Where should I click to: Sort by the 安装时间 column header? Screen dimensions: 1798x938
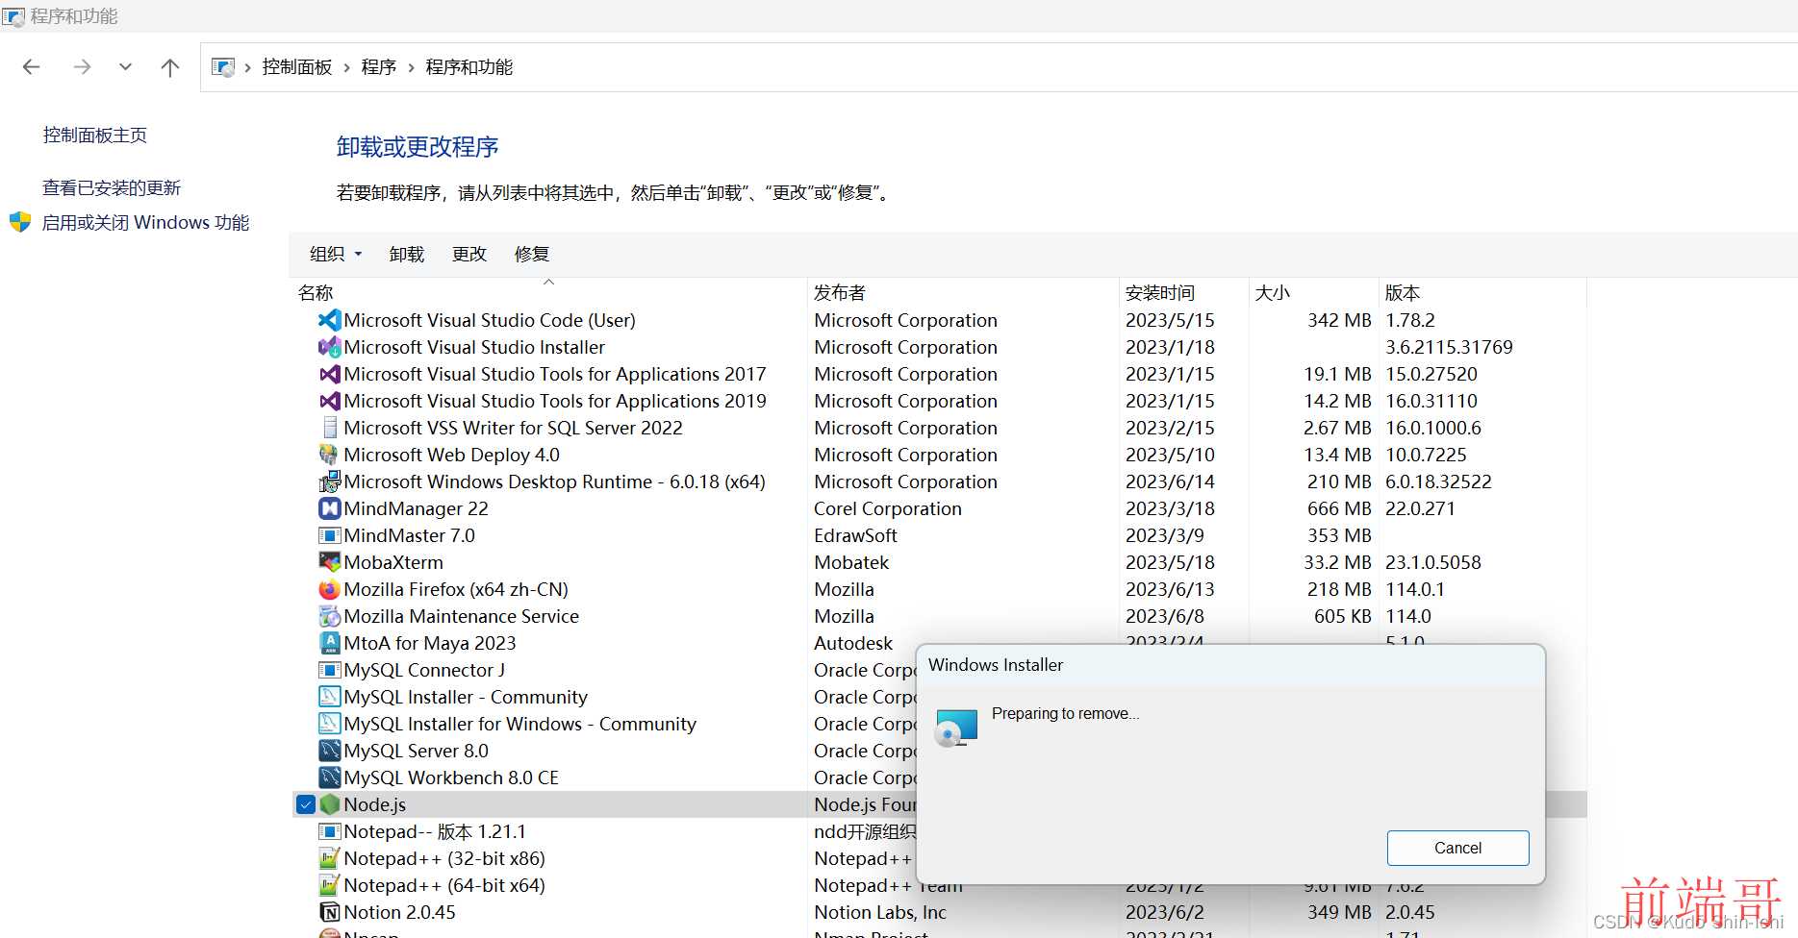[x=1184, y=292]
